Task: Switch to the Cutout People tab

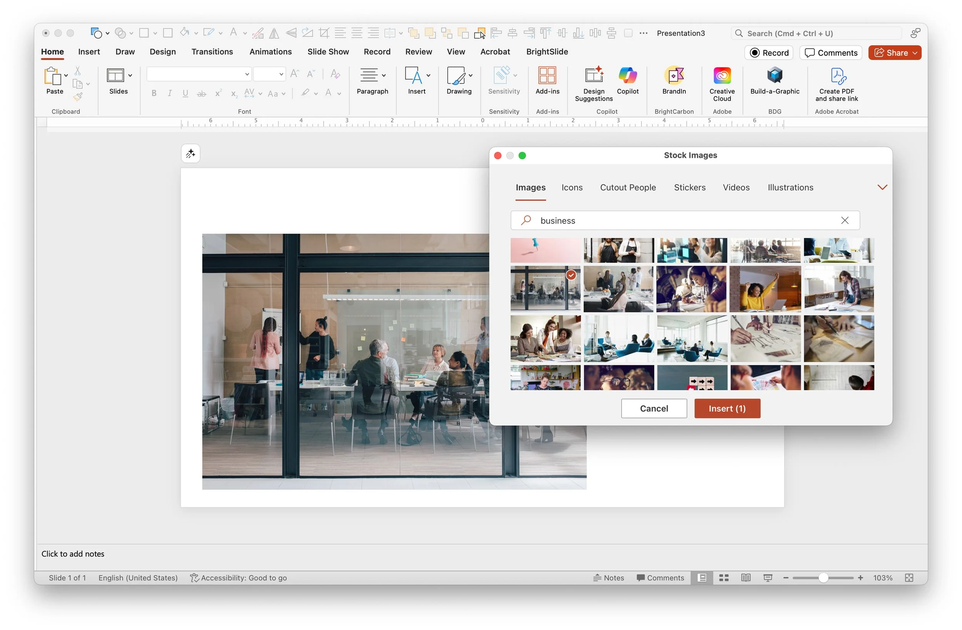Action: click(x=628, y=188)
